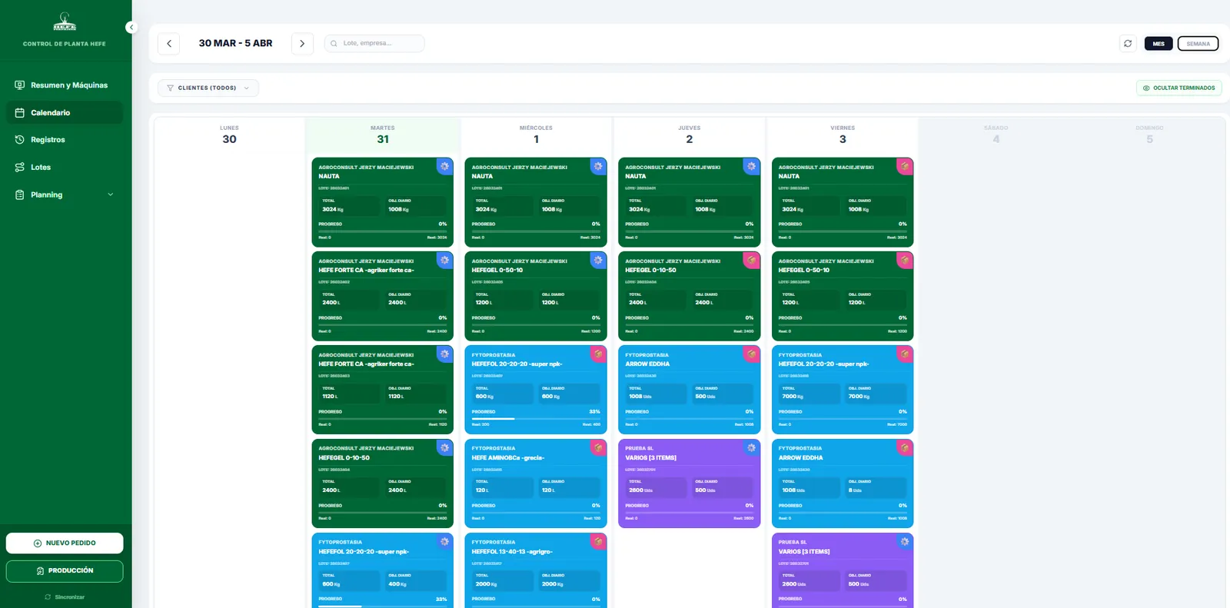Click the Producción button
Viewport: 1230px width, 608px height.
click(x=65, y=571)
